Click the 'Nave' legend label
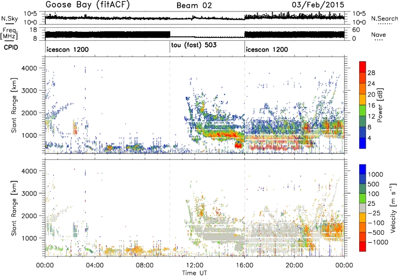The height and width of the screenshot is (276, 398). click(x=379, y=35)
